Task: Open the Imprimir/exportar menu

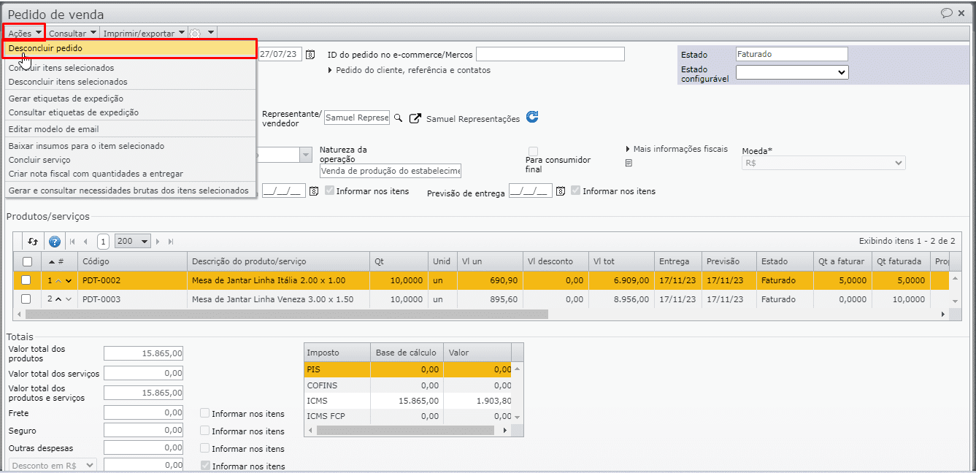Action: pos(143,33)
